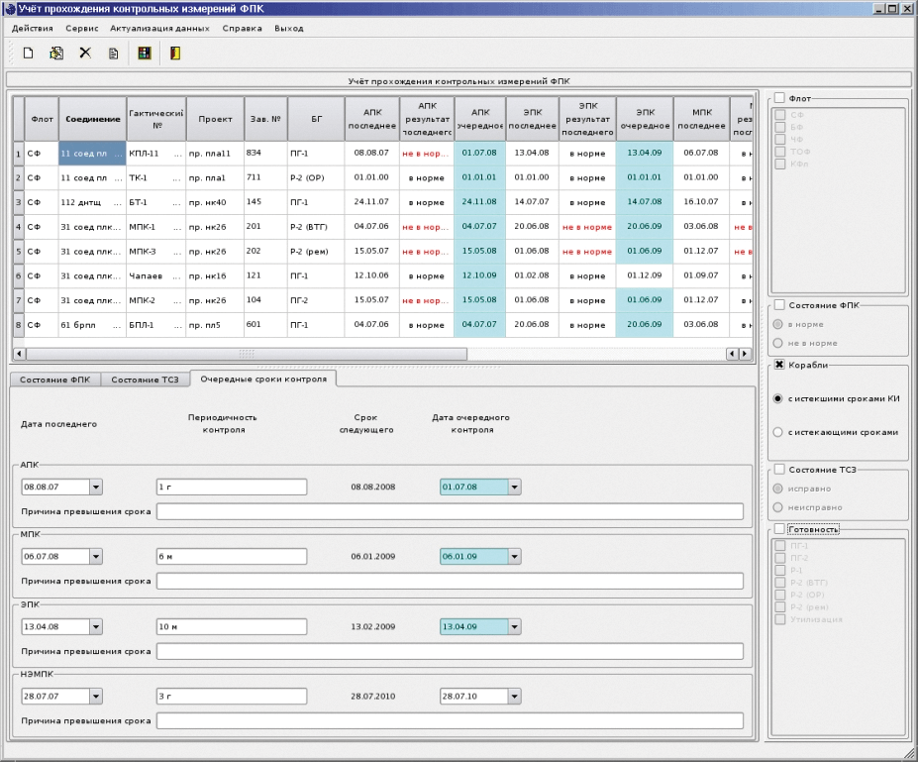918x762 pixels.
Task: Uncheck the Корабли filter checkbox
Action: [779, 365]
